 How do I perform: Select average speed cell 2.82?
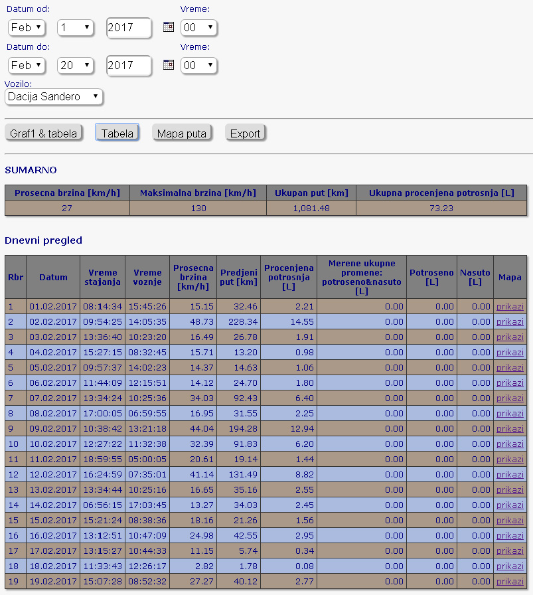[x=193, y=566]
